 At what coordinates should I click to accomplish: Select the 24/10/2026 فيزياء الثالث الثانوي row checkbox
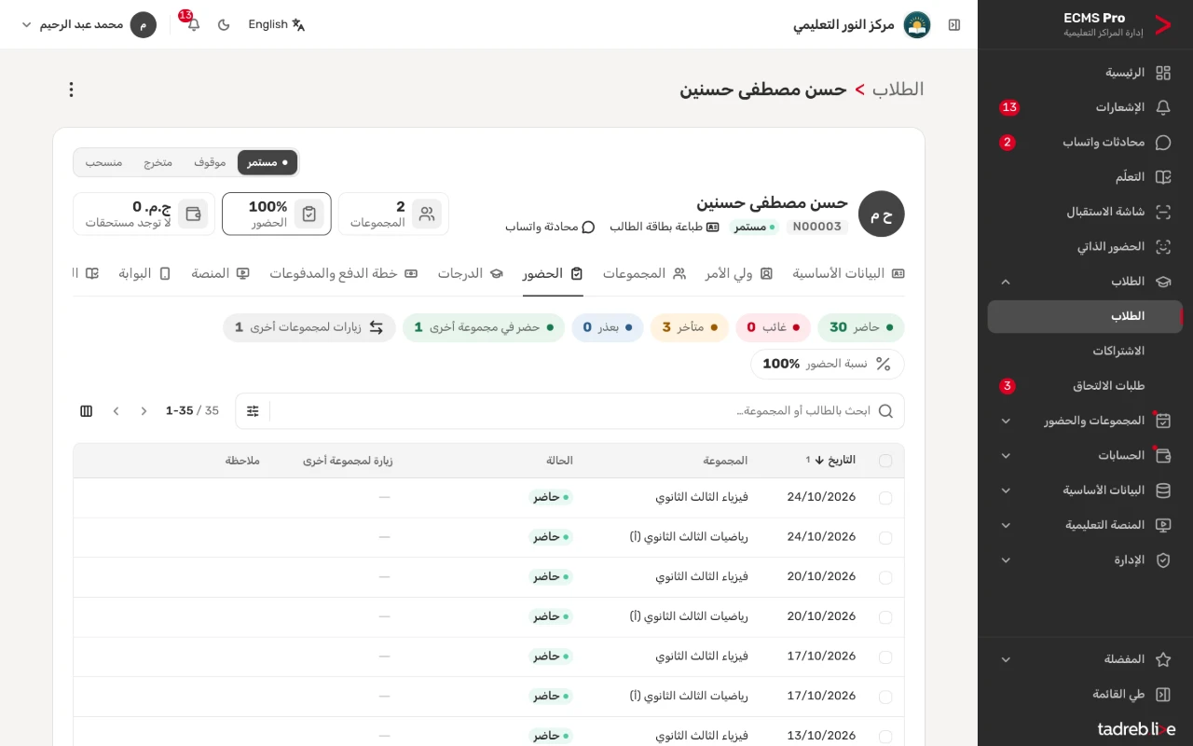click(885, 498)
